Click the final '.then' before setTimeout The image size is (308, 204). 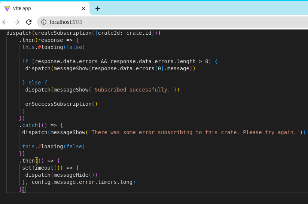[x=27, y=161]
